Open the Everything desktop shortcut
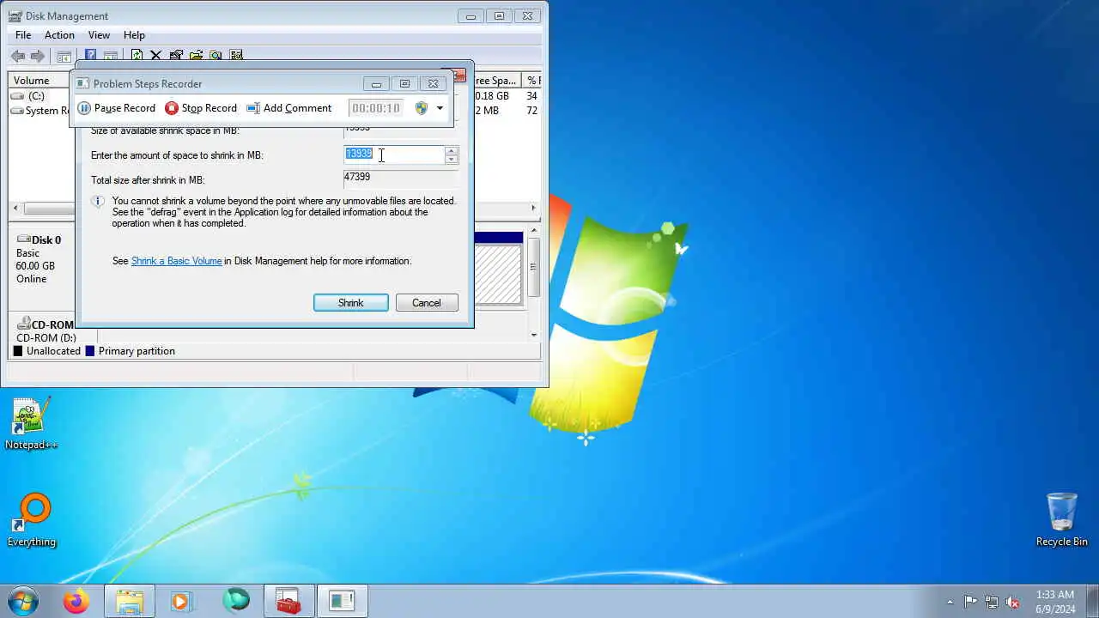 (x=31, y=520)
